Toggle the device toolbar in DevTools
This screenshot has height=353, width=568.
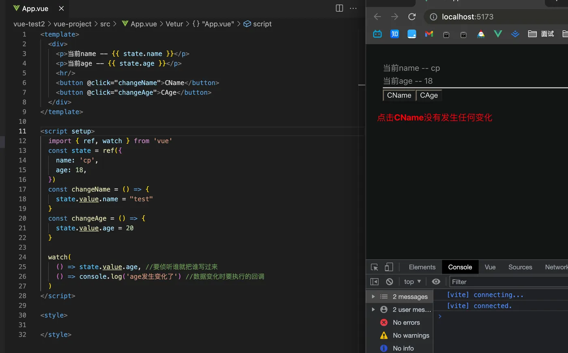coord(389,267)
